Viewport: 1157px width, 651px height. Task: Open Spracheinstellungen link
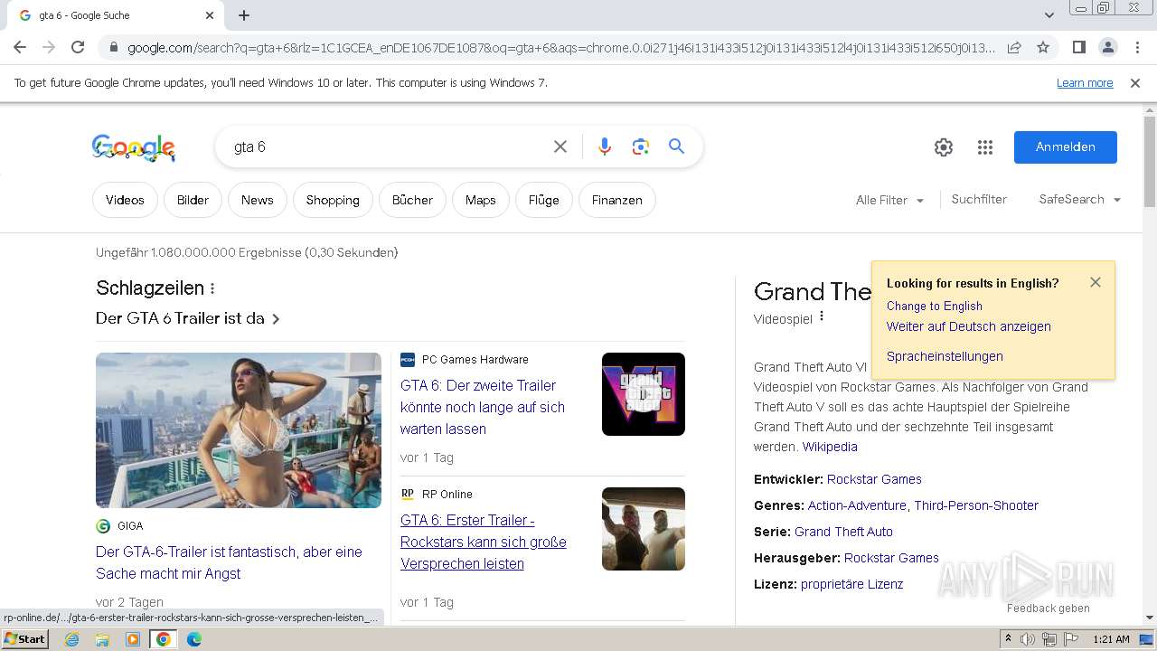tap(945, 356)
